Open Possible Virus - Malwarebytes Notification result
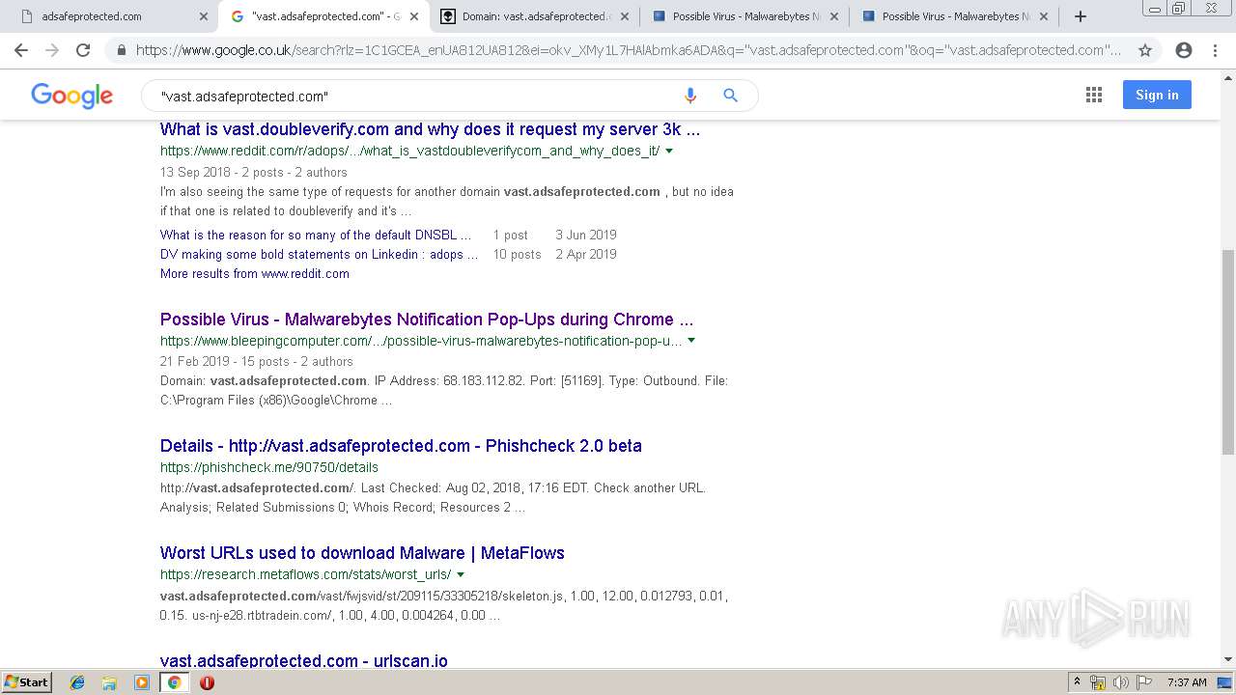The image size is (1236, 695). tap(427, 320)
